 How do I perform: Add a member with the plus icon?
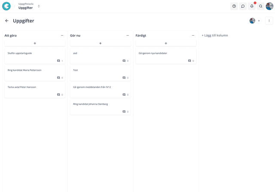click(x=259, y=21)
